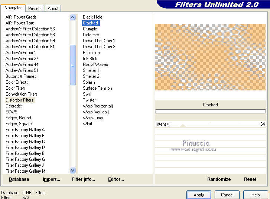Select Filter Factory Gallery D
This screenshot has height=199, width=270.
[25, 147]
